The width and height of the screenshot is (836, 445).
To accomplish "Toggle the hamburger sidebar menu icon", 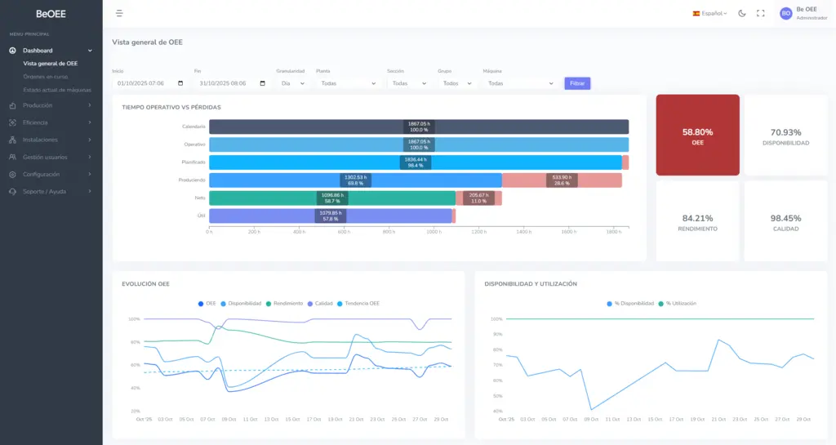I will (x=119, y=13).
